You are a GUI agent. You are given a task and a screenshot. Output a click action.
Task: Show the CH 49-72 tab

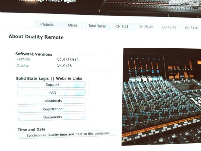coord(169,28)
